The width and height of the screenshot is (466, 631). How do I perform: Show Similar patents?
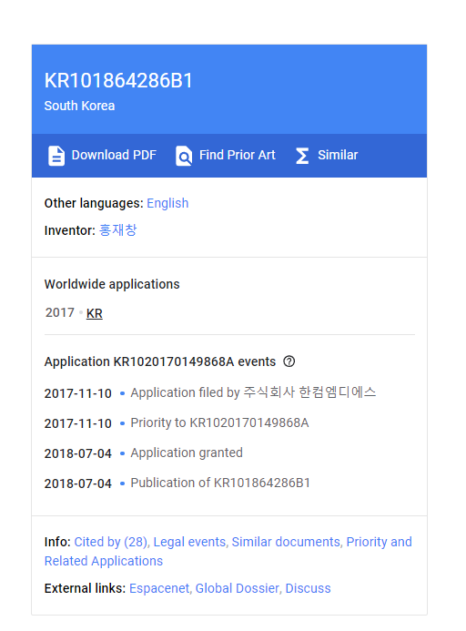[338, 155]
